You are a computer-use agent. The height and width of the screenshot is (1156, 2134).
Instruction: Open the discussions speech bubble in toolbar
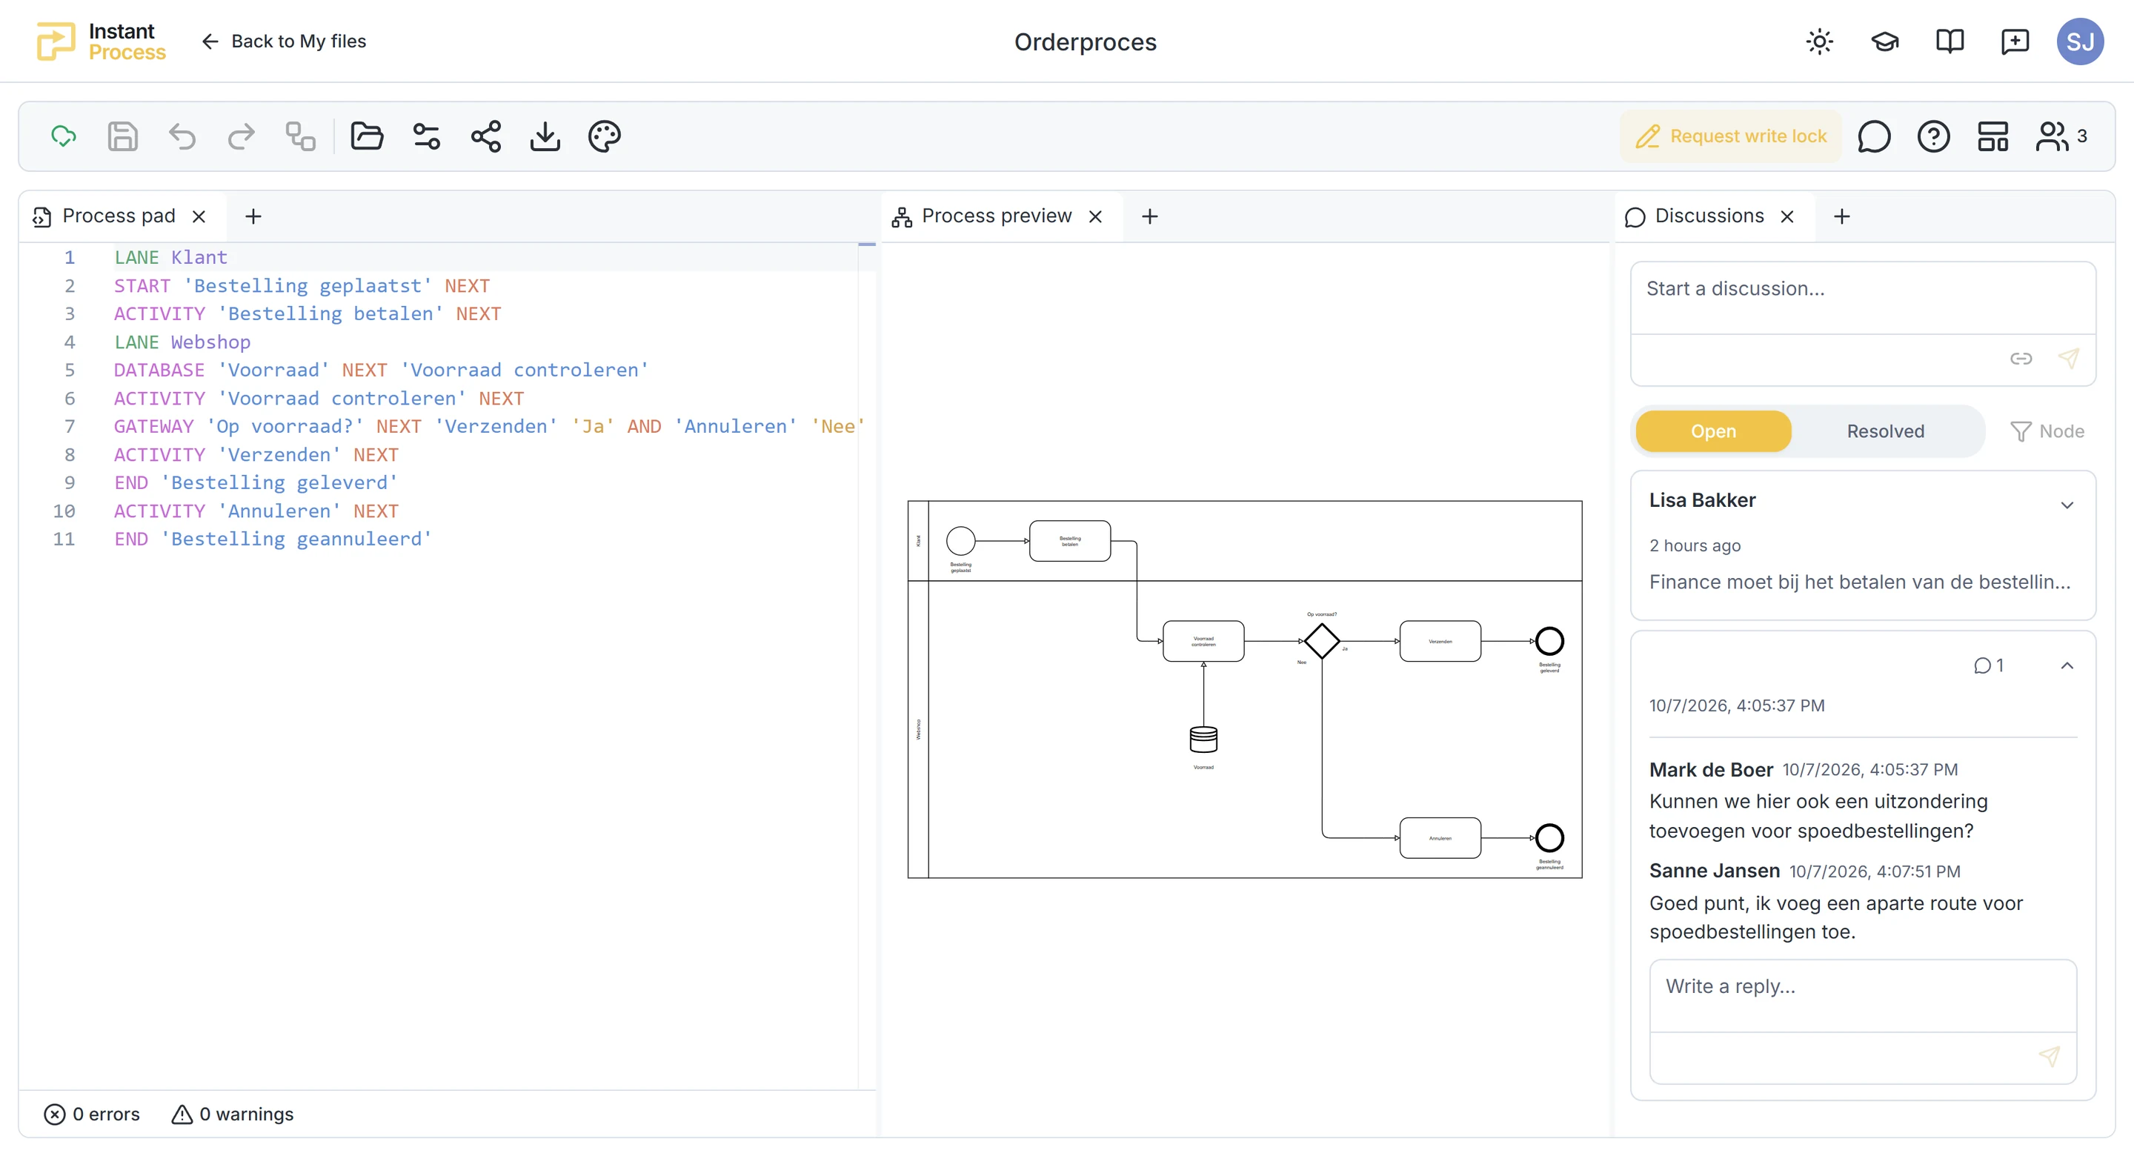1874,136
